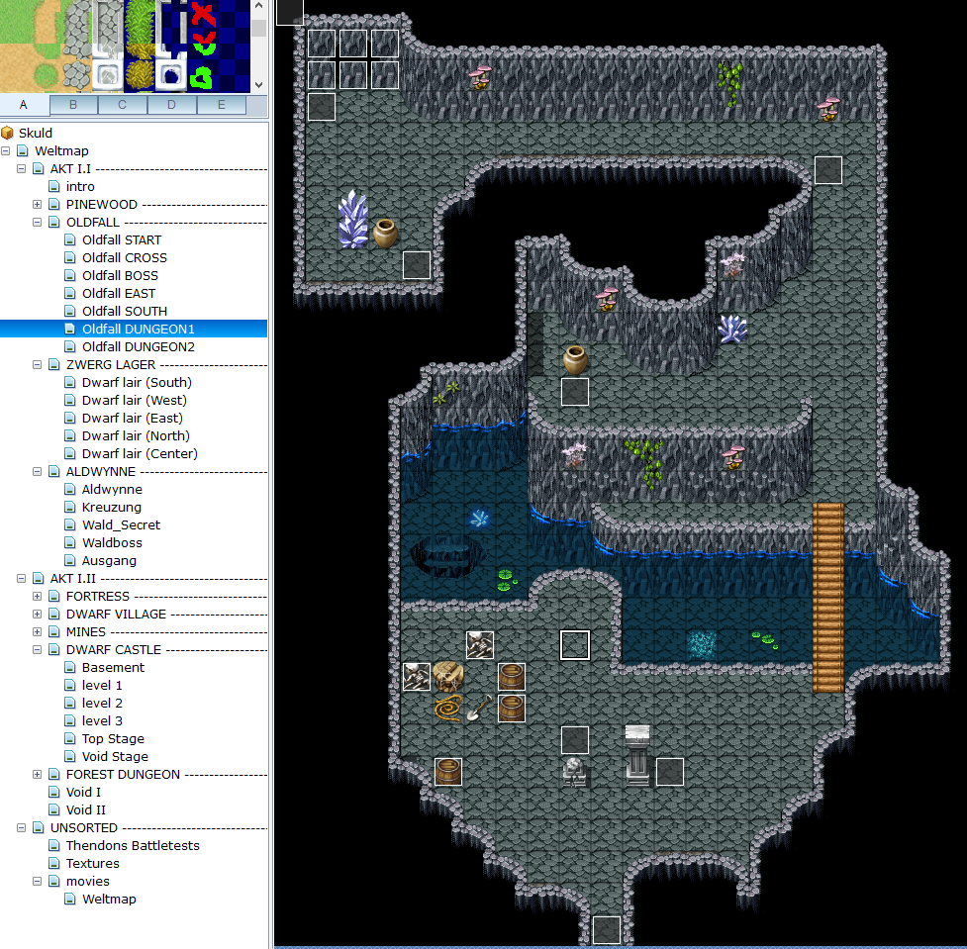Select the shovel event on the map
967x949 pixels.
click(x=479, y=708)
